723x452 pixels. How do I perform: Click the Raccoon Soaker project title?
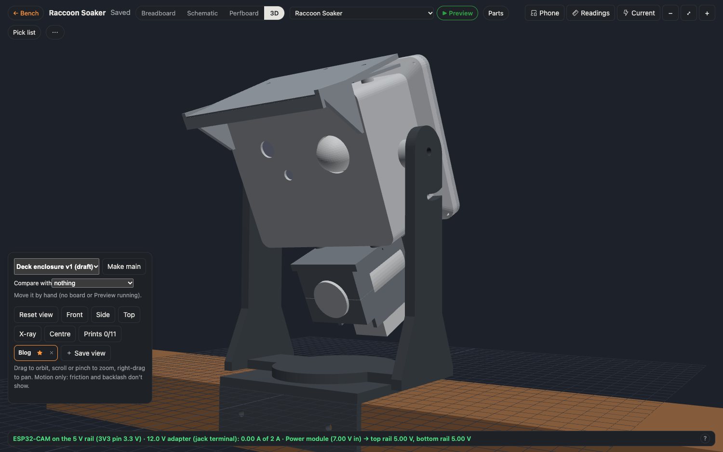(x=77, y=13)
